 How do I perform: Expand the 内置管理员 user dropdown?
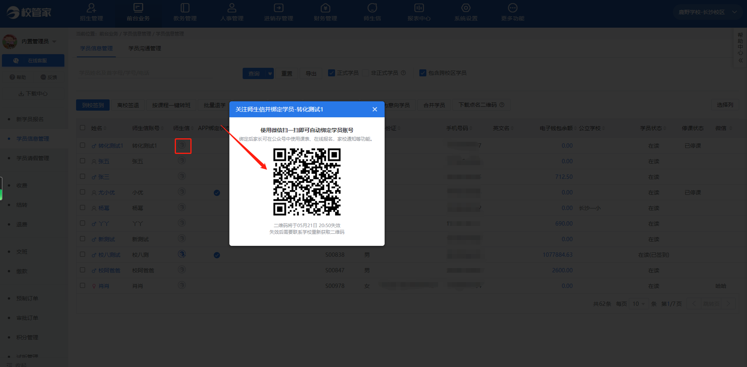(x=54, y=41)
